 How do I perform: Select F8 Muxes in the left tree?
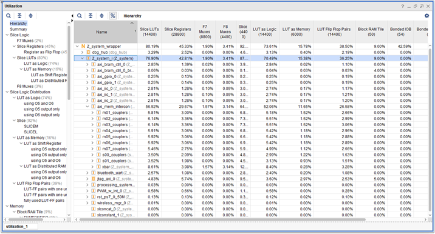[30, 87]
